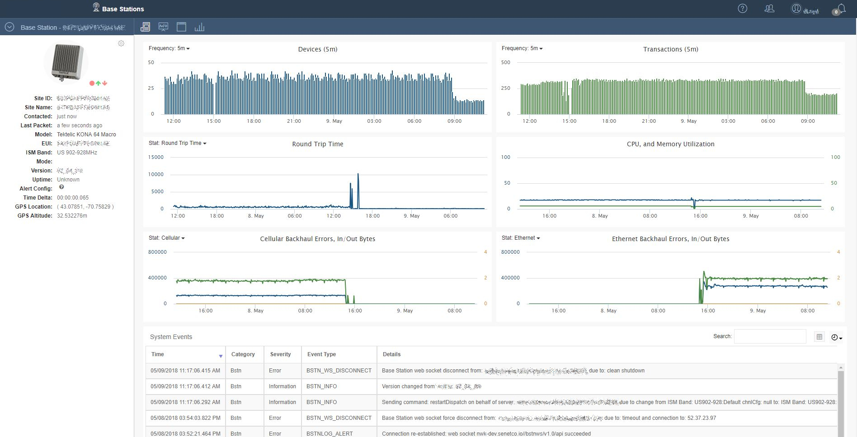This screenshot has width=857, height=437.
Task: Select event row 05/09/2018 11:17:06.412 AM
Action: tap(491, 386)
